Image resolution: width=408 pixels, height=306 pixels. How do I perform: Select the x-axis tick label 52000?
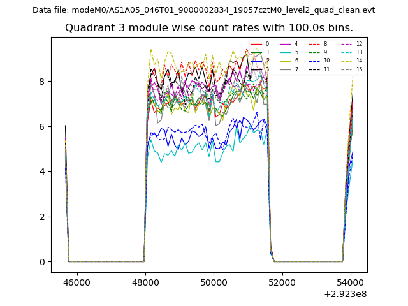pos(282,282)
